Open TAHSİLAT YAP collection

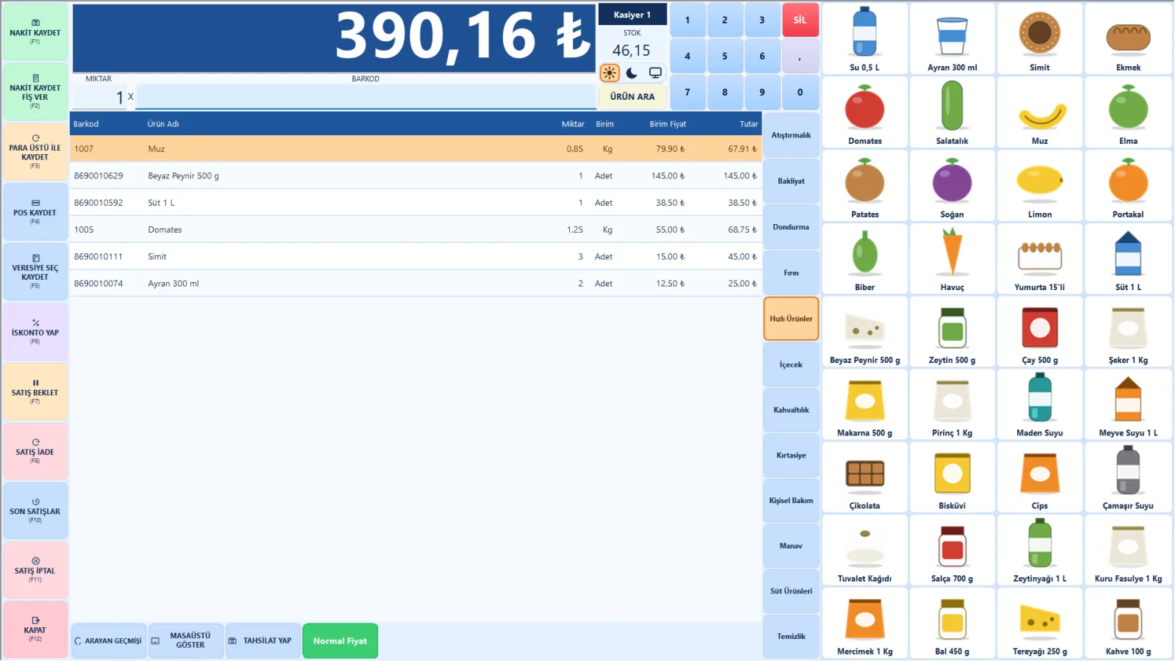click(262, 640)
